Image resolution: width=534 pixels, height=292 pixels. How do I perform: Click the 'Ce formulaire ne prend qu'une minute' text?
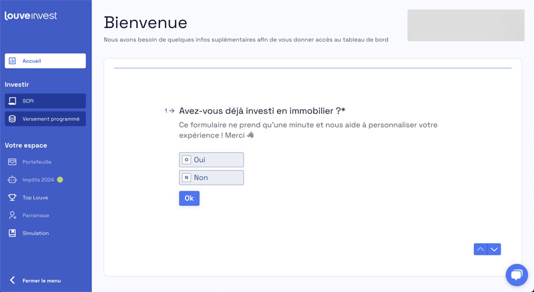308,130
